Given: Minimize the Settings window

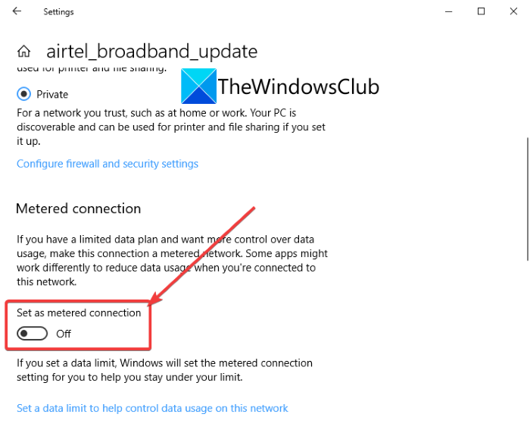Looking at the screenshot, I should pyautogui.click(x=446, y=11).
